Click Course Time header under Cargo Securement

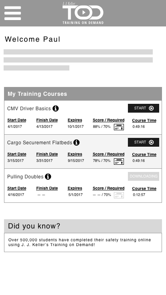pyautogui.click(x=144, y=154)
